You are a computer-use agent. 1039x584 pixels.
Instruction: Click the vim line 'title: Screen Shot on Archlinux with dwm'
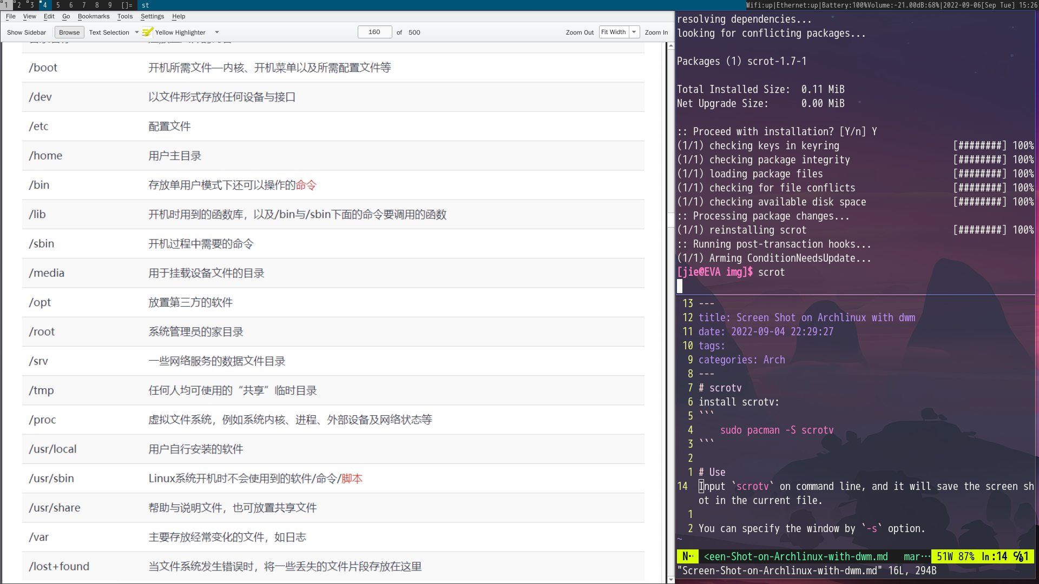coord(807,318)
